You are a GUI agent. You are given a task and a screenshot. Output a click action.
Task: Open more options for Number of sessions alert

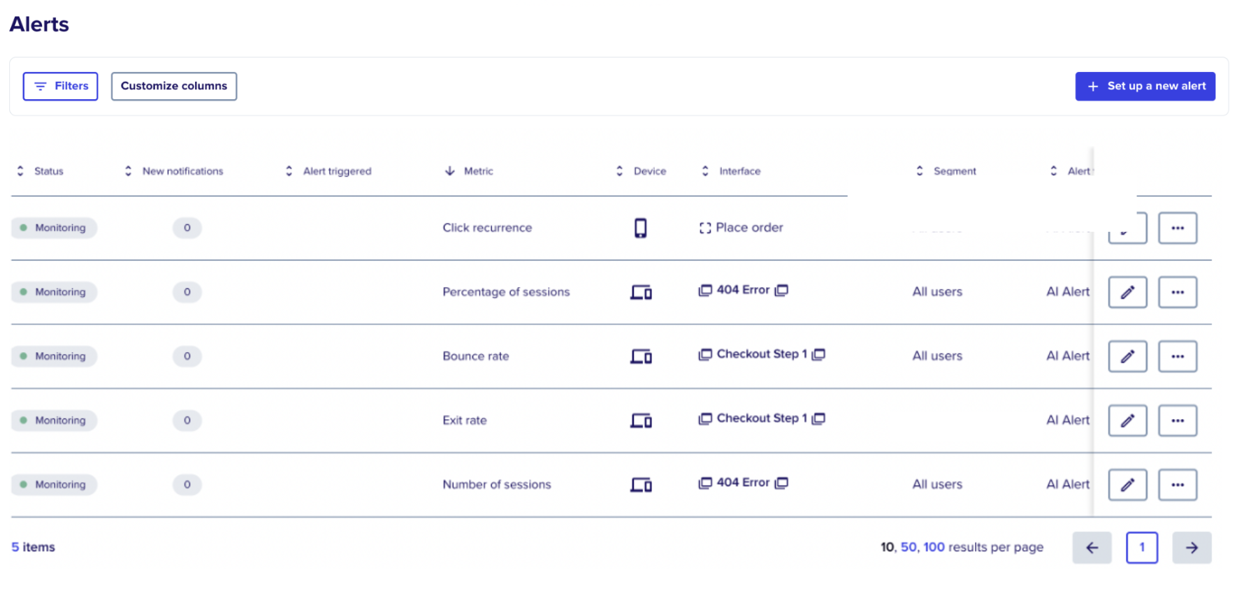coord(1178,485)
